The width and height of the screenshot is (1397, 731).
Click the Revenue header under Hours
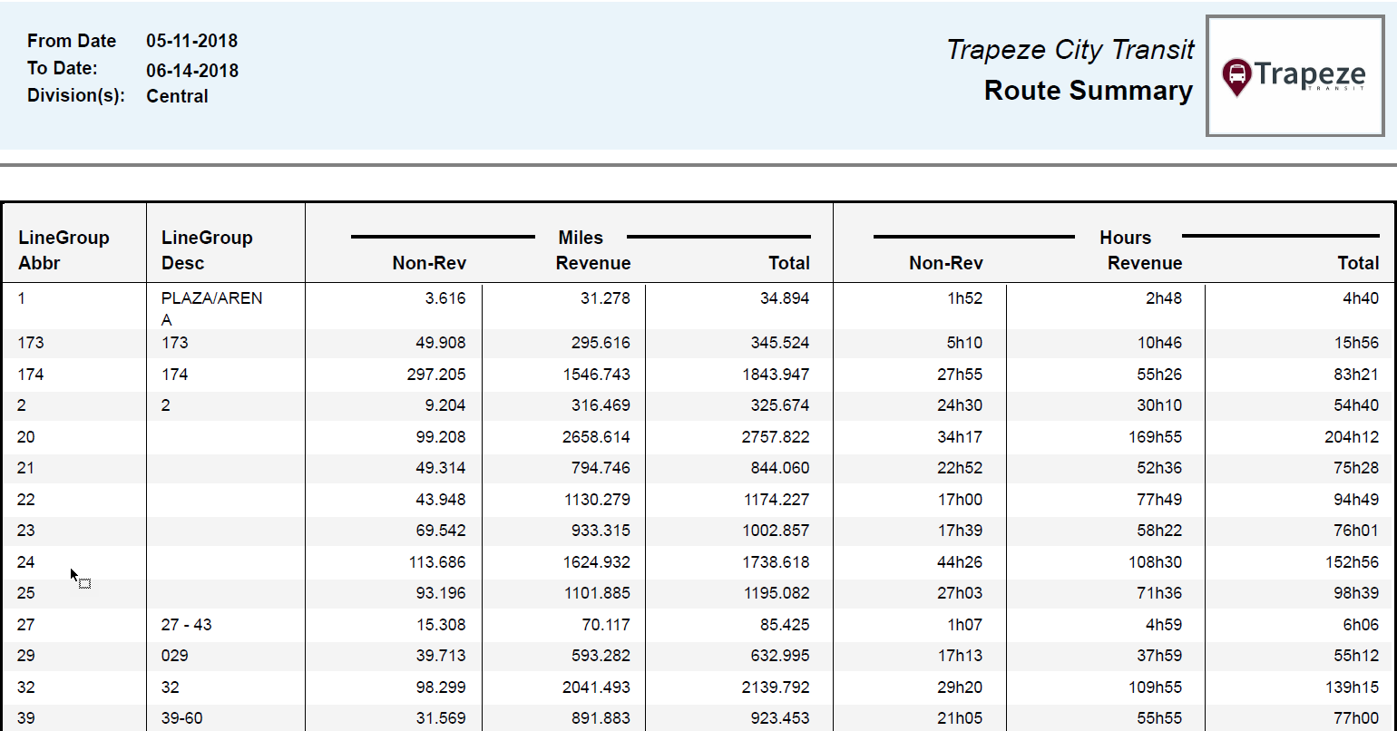(1145, 263)
